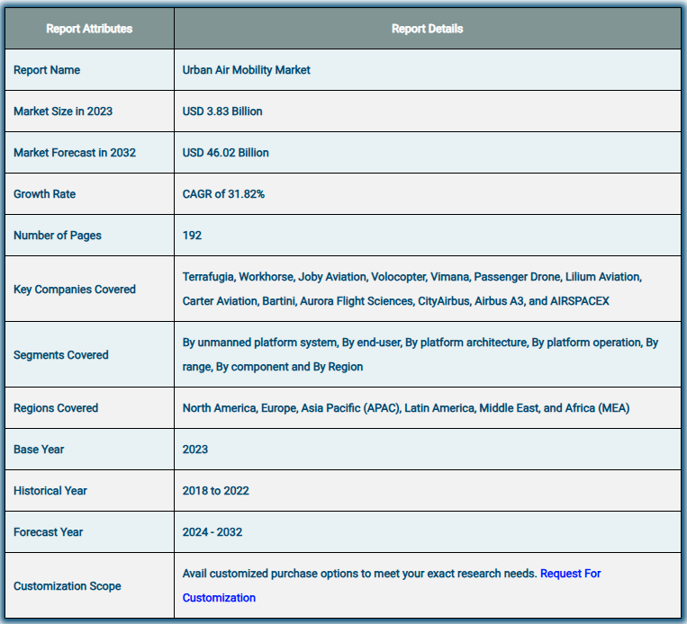Select the USD 3.83 Billion value
687x624 pixels.
click(x=222, y=111)
